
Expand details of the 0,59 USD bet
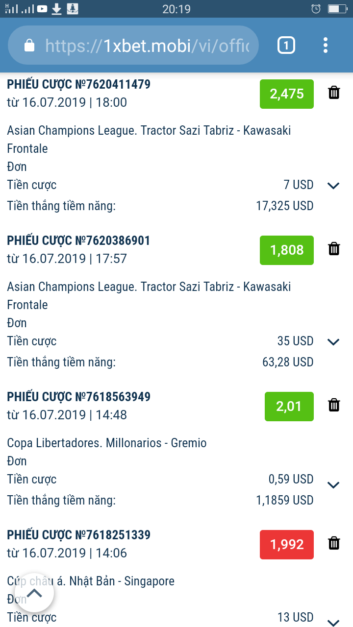coord(333,485)
